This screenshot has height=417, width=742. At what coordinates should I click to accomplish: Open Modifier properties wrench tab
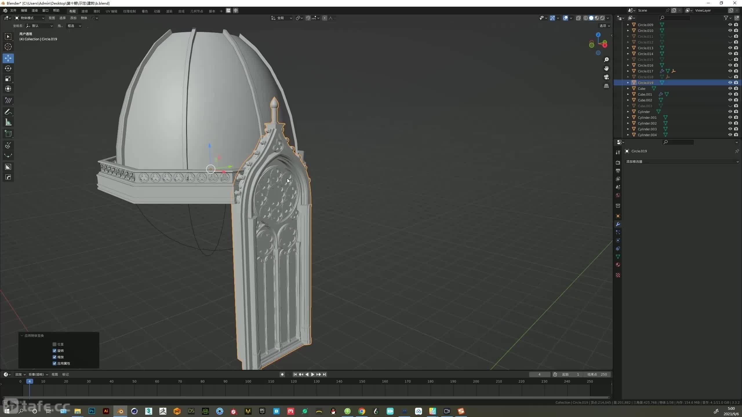[618, 224]
